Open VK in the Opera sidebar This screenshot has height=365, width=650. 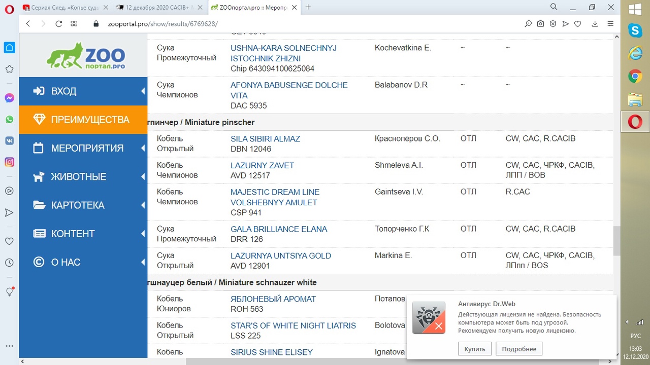click(9, 141)
